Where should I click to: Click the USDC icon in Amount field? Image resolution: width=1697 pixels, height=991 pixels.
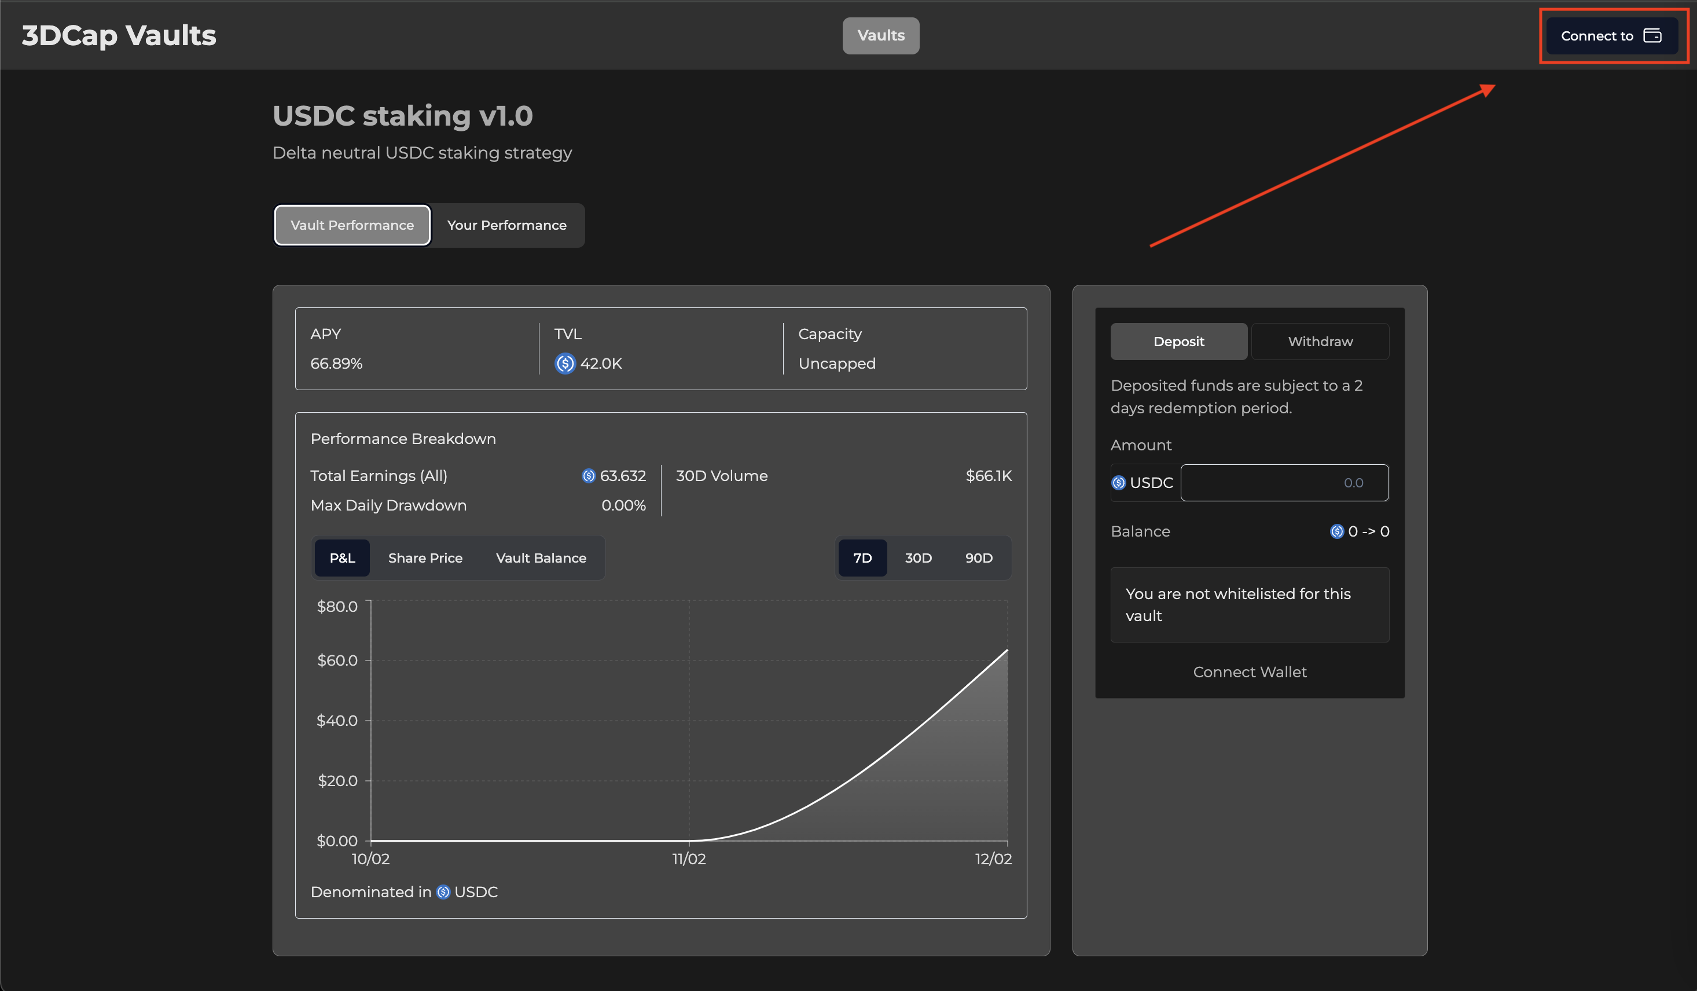pos(1119,483)
